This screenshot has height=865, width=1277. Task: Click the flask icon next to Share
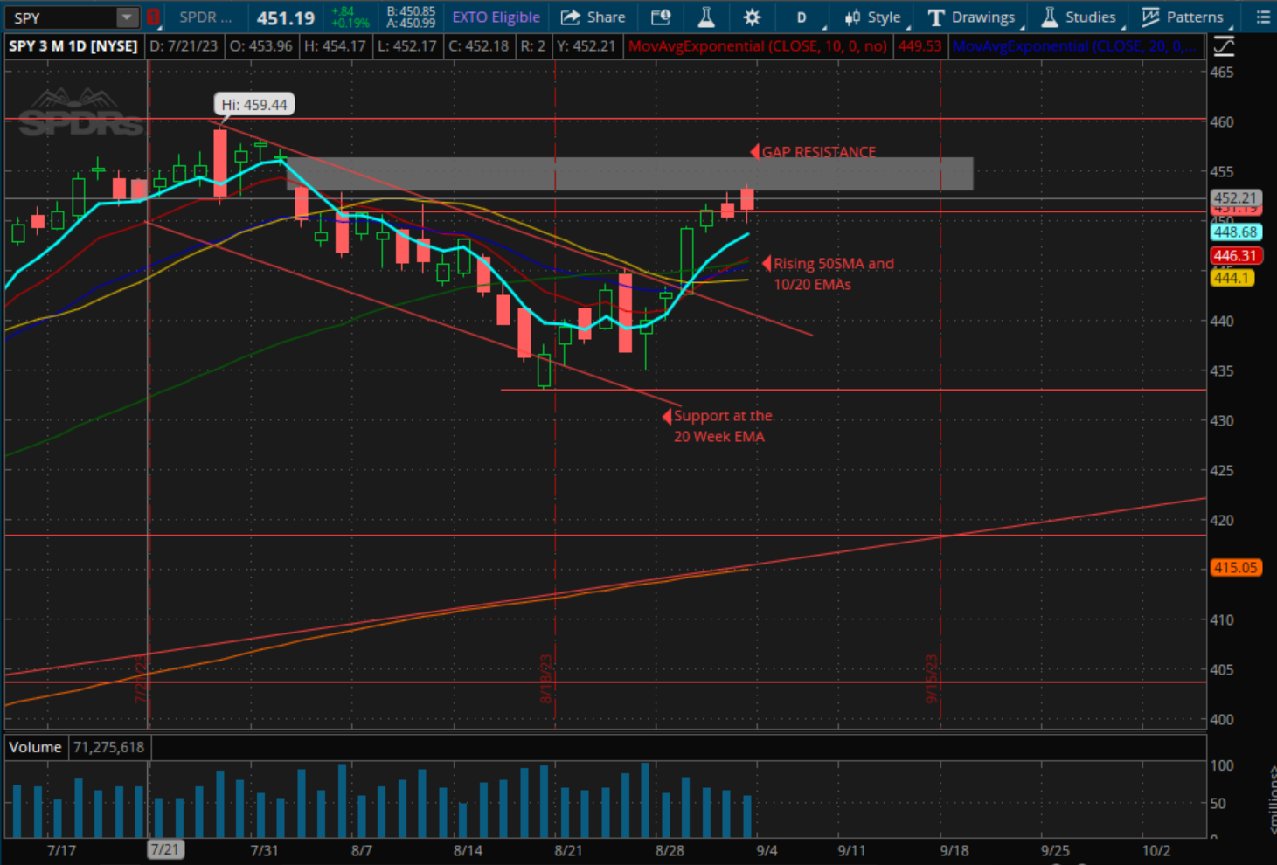706,17
